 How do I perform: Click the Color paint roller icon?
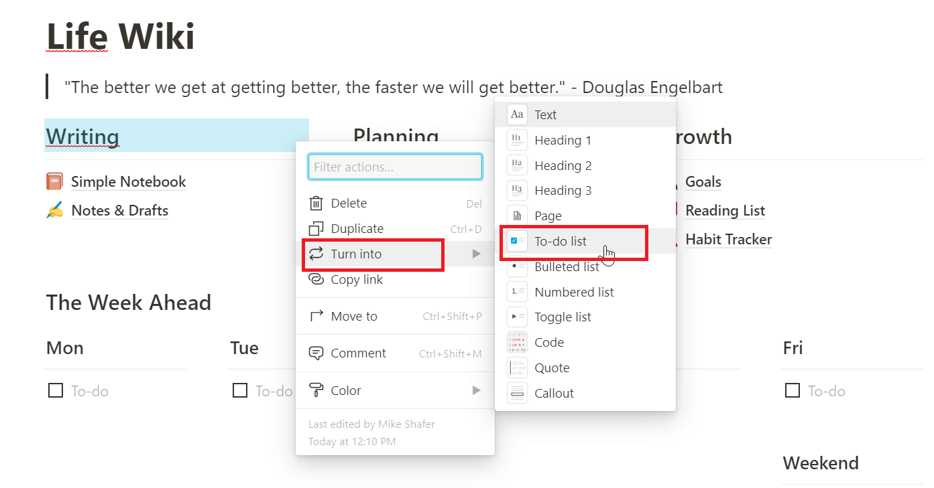[x=316, y=390]
